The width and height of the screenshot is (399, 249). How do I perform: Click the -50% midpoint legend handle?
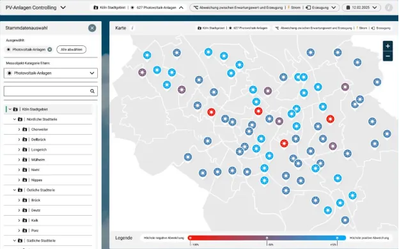(x=267, y=238)
